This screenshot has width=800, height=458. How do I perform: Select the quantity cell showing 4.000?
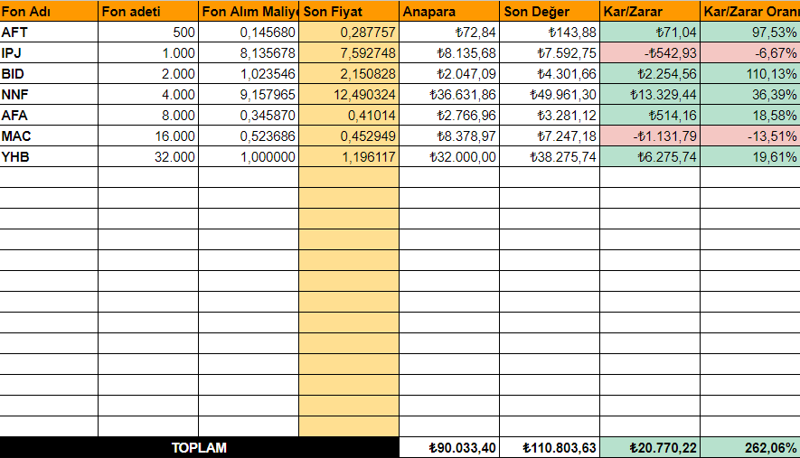point(148,95)
